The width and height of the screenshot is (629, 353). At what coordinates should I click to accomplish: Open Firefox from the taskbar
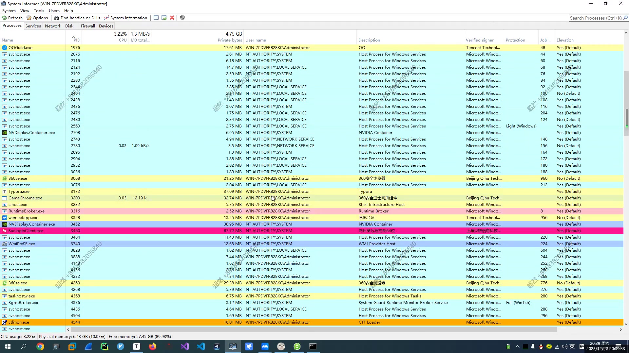153,346
